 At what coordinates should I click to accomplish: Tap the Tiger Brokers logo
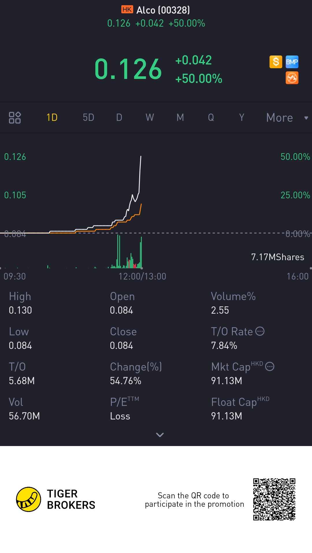[56, 499]
